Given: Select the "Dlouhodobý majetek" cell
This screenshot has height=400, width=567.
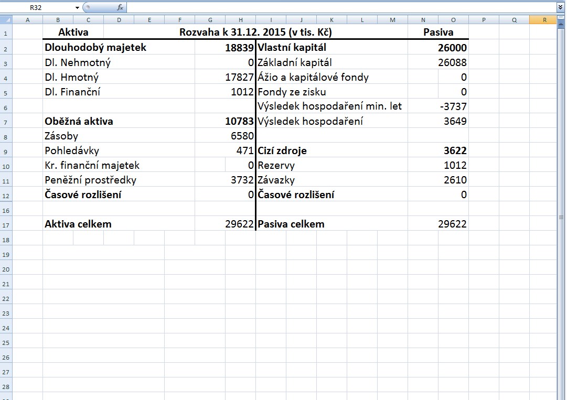Looking at the screenshot, I should 119,47.
